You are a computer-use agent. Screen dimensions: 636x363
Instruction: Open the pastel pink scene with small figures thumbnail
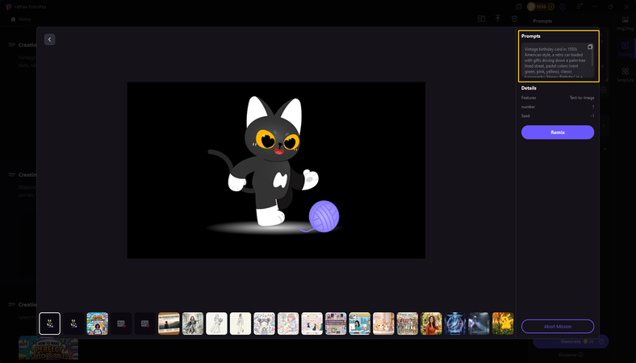click(312, 323)
